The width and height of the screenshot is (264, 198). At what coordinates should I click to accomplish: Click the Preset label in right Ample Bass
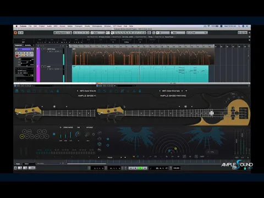tap(109, 157)
